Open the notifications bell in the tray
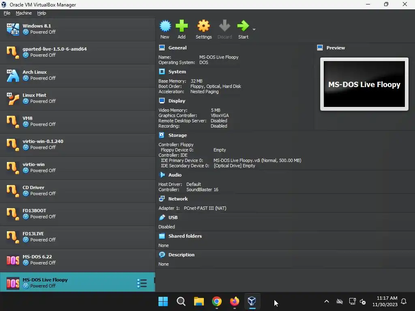 [x=404, y=301]
